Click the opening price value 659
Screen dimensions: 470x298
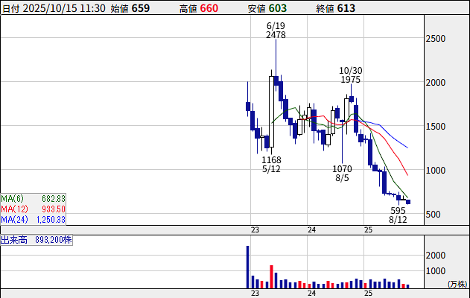tap(141, 8)
